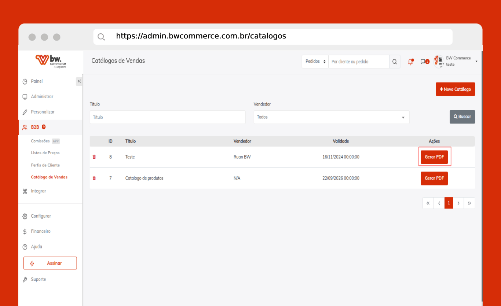Open the Listas de Preços submenu item
The image size is (501, 306).
(x=45, y=153)
